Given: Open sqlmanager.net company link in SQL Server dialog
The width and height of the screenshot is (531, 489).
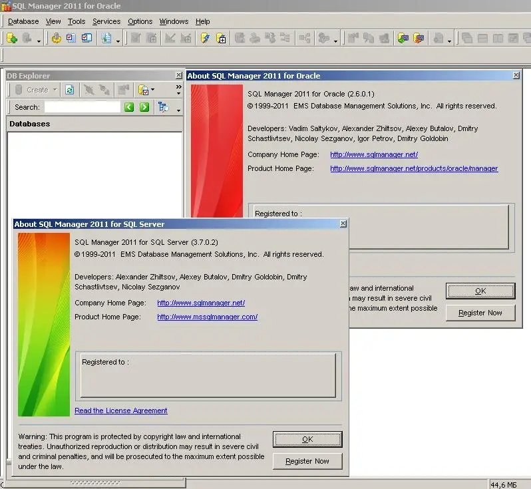Looking at the screenshot, I should 201,303.
